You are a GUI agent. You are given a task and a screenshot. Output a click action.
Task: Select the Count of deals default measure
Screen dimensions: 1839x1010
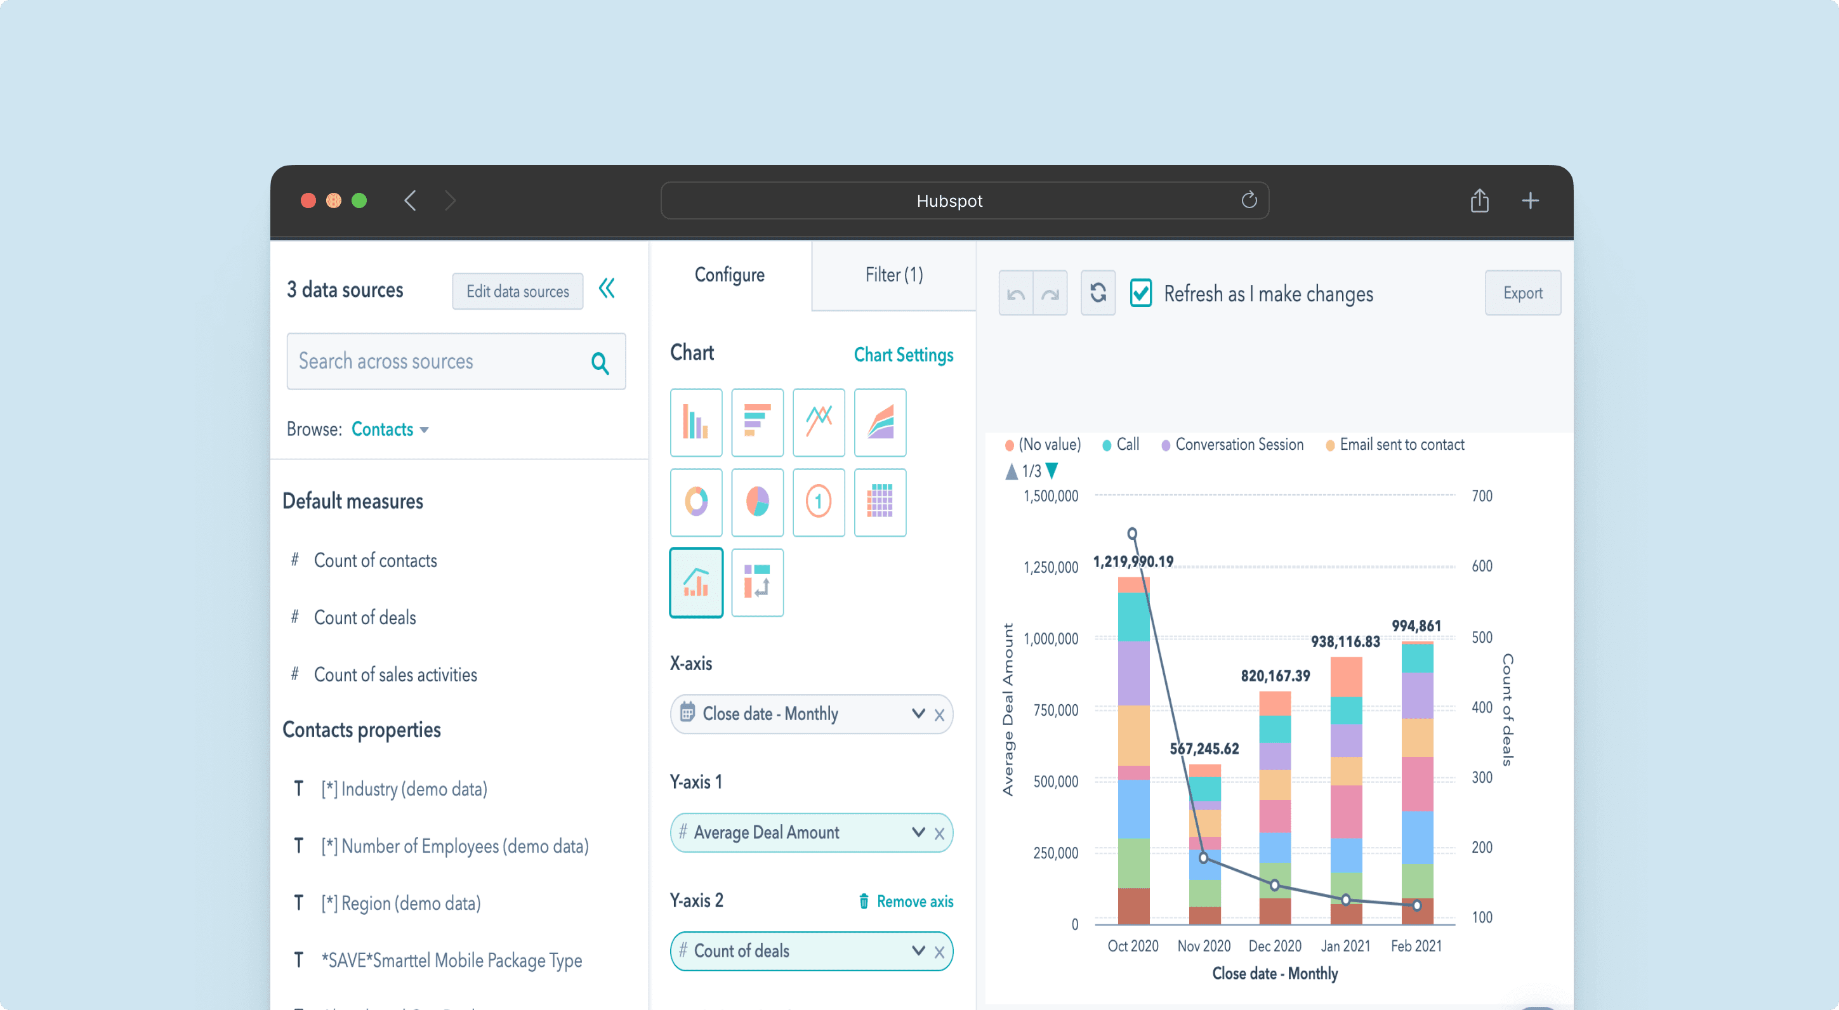(365, 617)
